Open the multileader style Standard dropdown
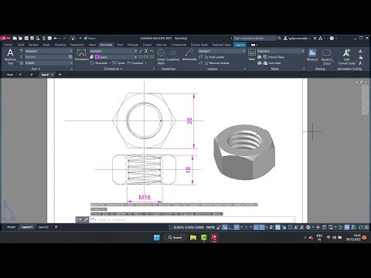The width and height of the screenshot is (371, 278). tap(222, 51)
